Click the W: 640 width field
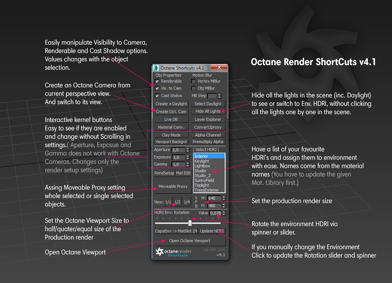 [215, 198]
